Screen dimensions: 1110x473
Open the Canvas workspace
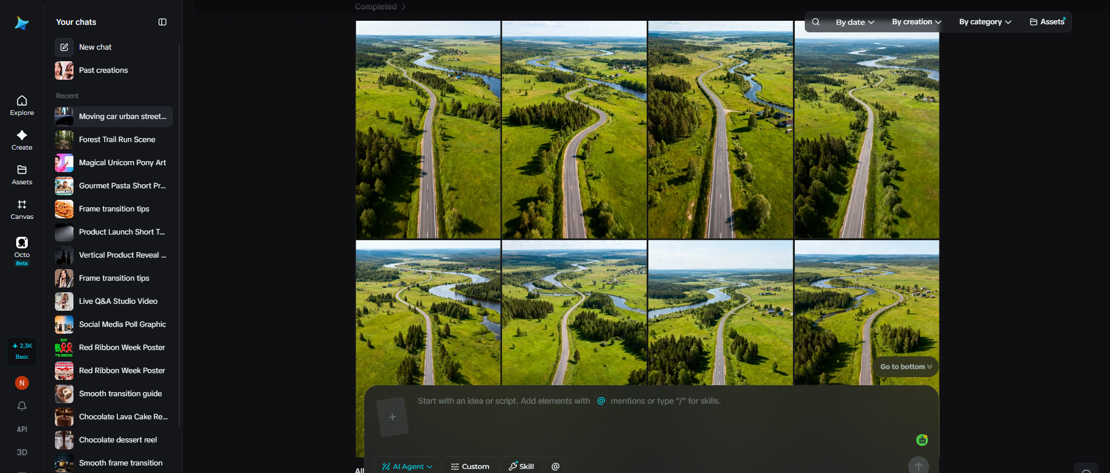tap(22, 210)
